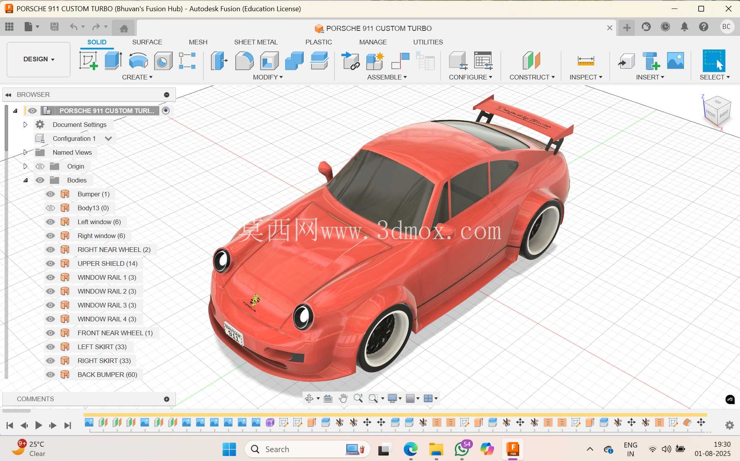The width and height of the screenshot is (740, 461).
Task: Click the ViewCube orientation cube
Action: click(717, 111)
